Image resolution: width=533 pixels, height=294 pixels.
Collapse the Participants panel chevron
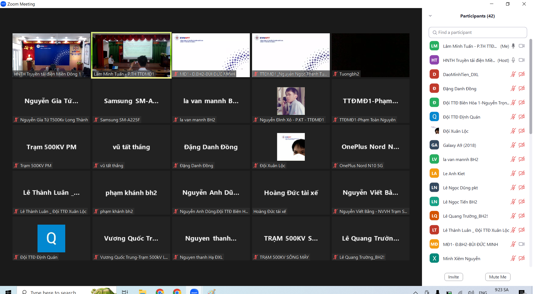[x=430, y=16]
